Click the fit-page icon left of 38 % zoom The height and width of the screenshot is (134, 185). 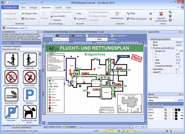coord(131,127)
